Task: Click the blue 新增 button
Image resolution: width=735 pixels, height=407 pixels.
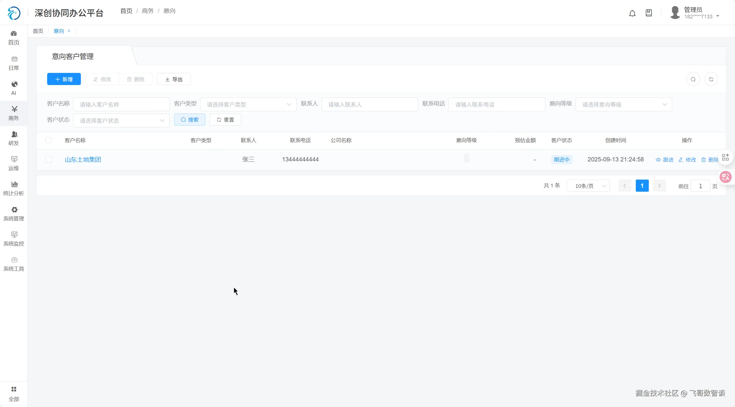Action: click(64, 79)
